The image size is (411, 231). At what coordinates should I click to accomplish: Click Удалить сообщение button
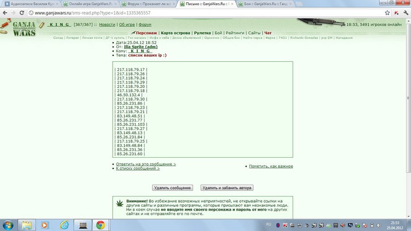172,188
